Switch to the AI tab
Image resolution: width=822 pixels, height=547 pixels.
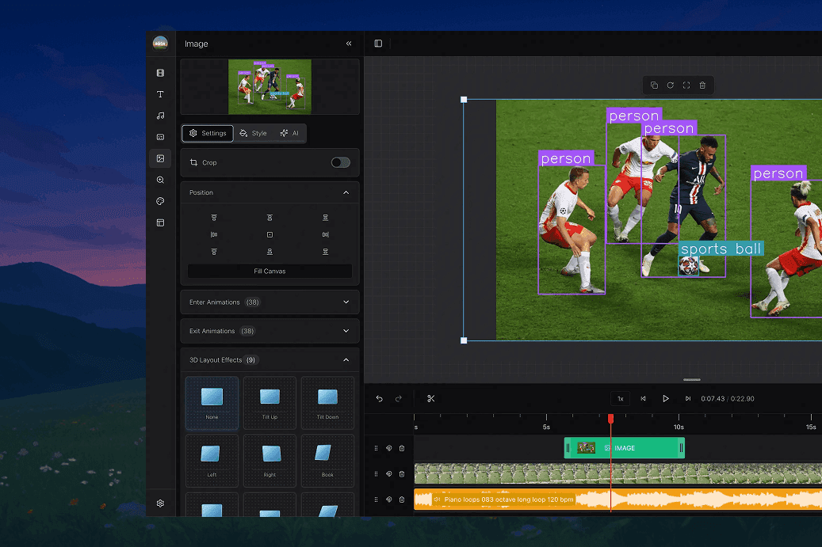(x=289, y=133)
